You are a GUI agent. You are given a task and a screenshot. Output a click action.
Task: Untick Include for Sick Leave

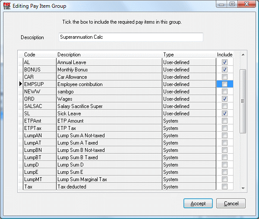[224, 114]
